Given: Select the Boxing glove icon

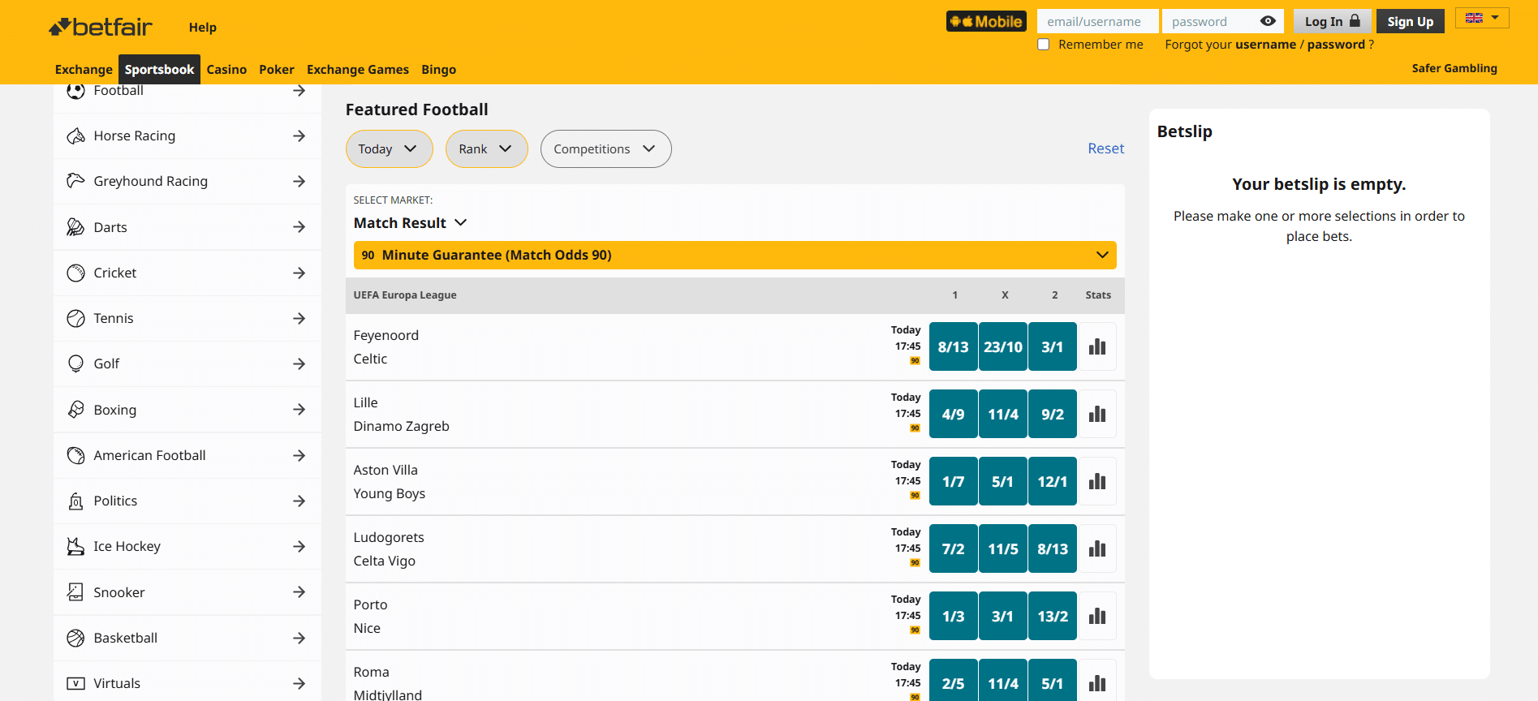Looking at the screenshot, I should (x=75, y=410).
